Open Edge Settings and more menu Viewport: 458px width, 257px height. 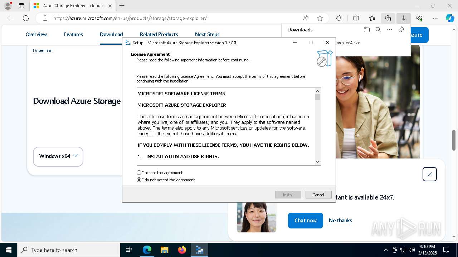coord(435,18)
